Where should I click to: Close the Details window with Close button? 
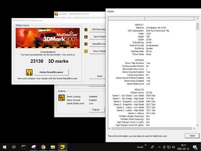192,136
